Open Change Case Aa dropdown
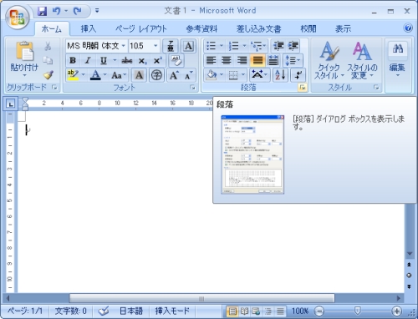The width and height of the screenshot is (418, 319). pyautogui.click(x=119, y=75)
